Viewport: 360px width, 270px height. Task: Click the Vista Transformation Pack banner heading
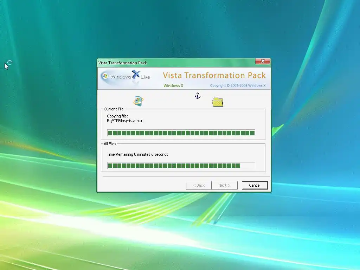[214, 75]
